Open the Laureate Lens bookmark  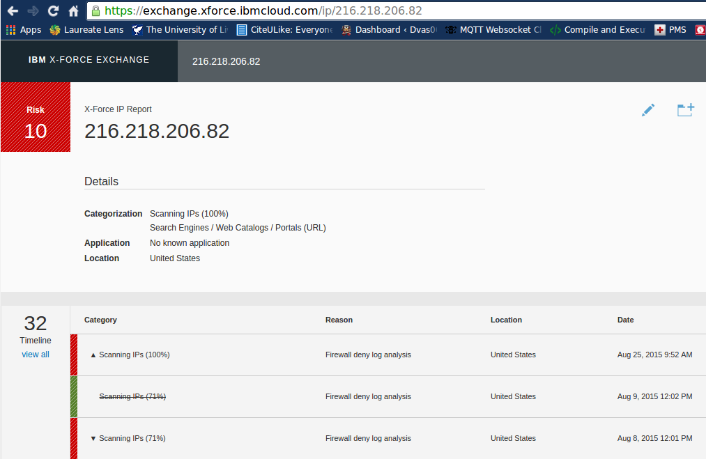coord(86,30)
